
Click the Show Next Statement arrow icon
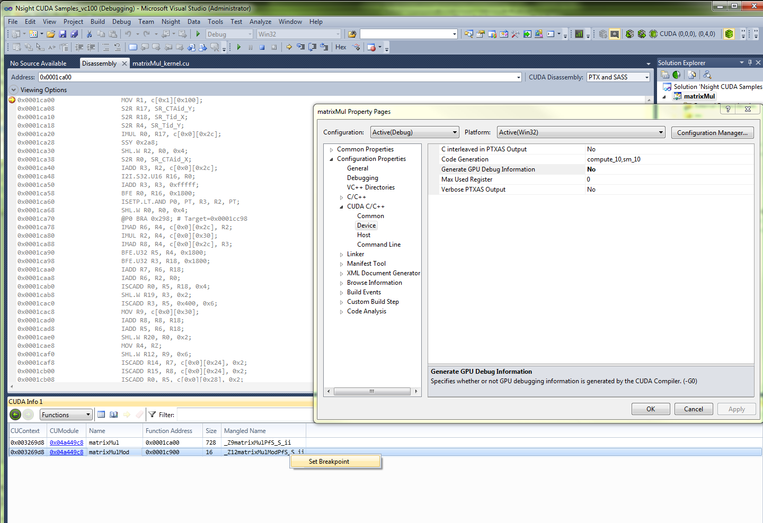(x=289, y=47)
